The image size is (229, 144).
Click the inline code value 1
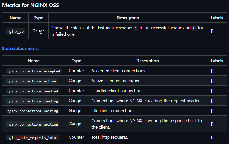136,28
